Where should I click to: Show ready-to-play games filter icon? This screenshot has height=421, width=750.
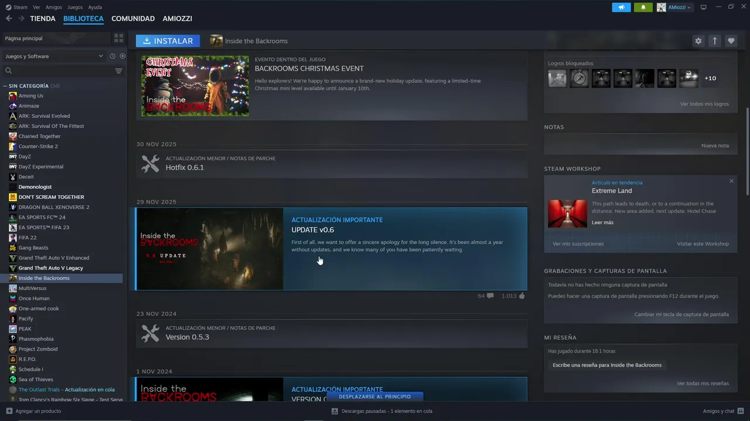tap(122, 56)
